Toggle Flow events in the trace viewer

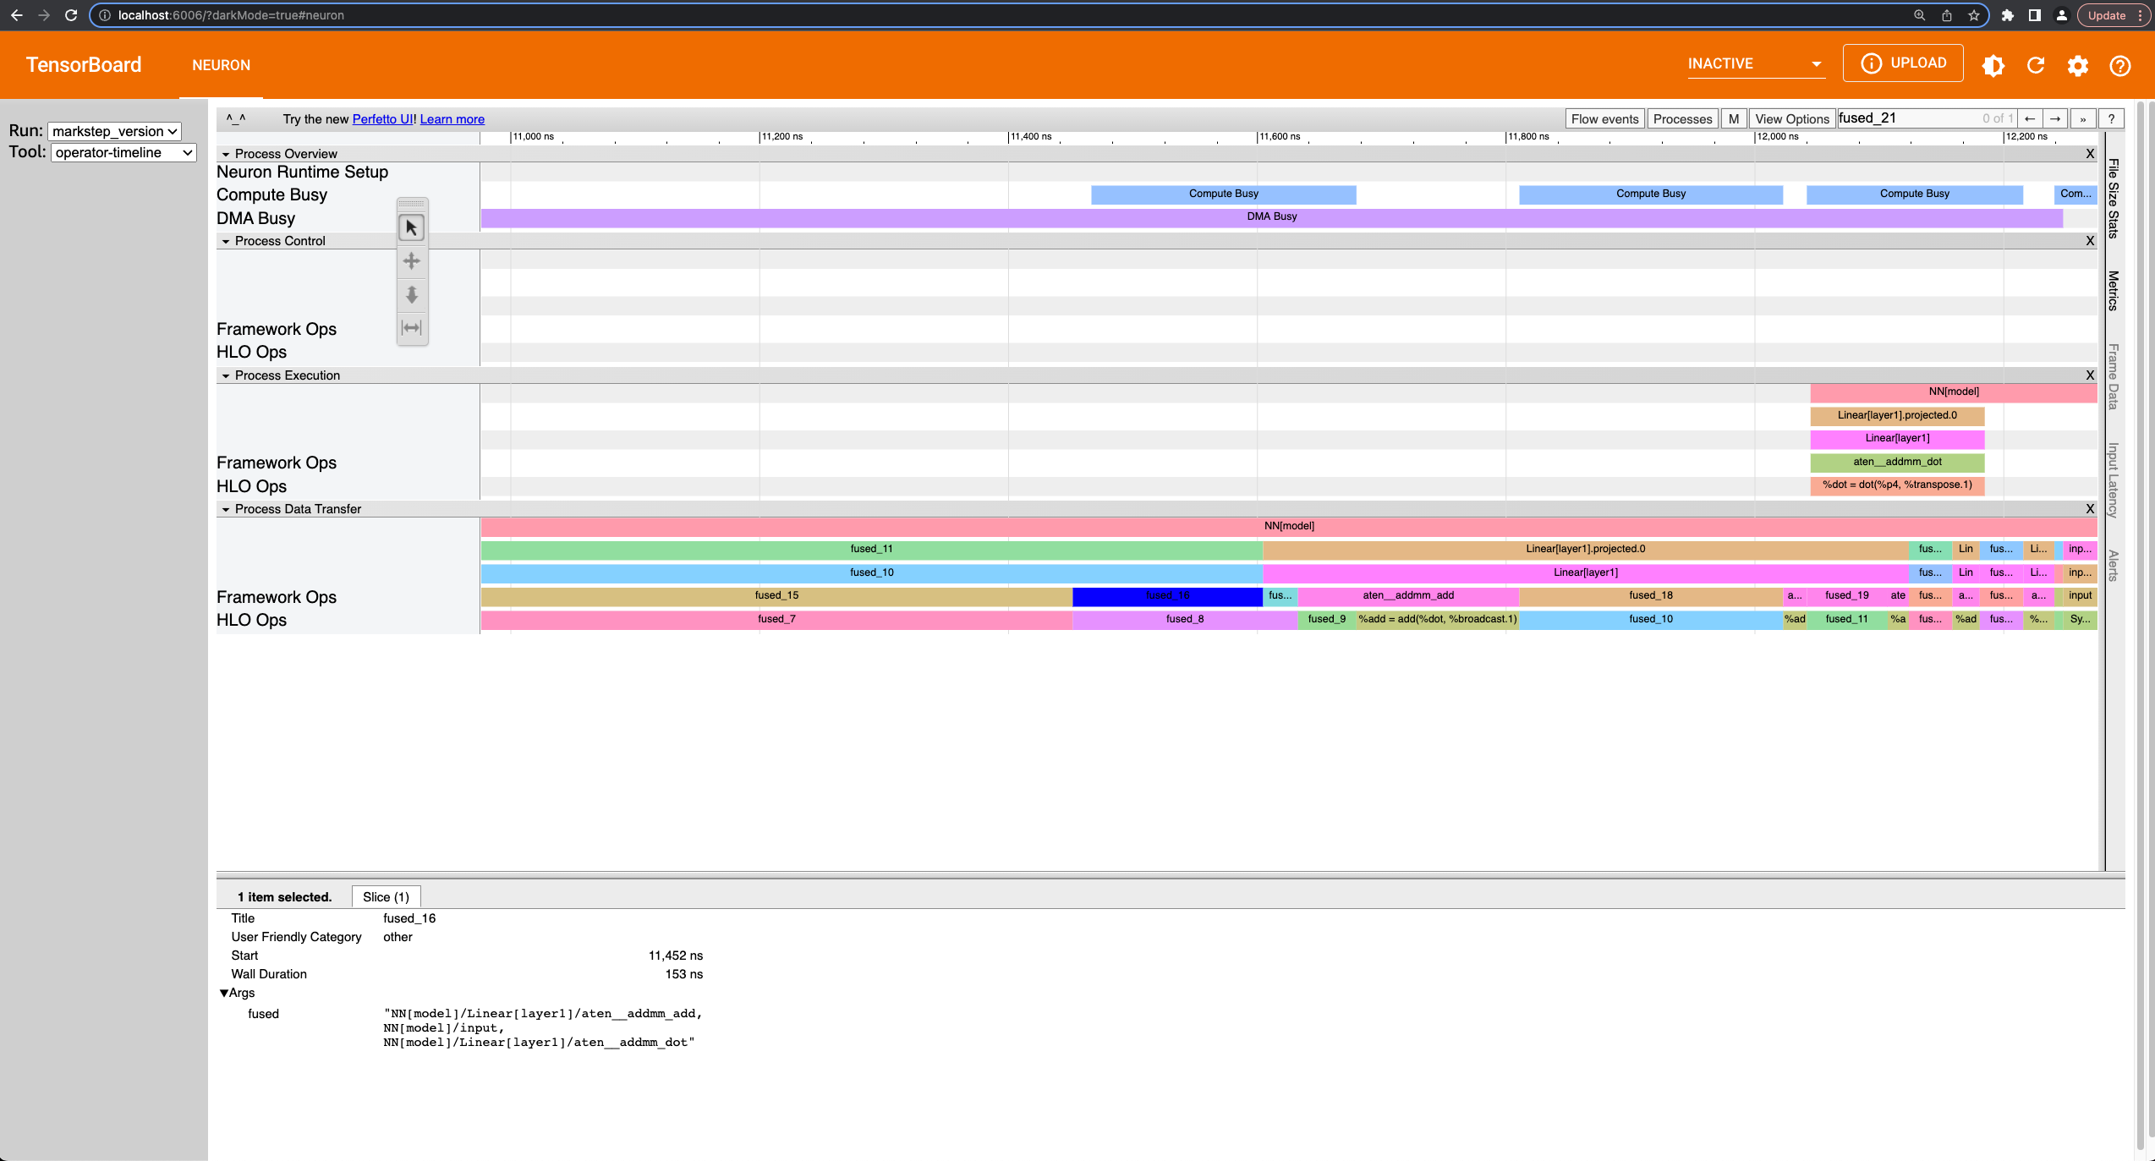click(1603, 118)
